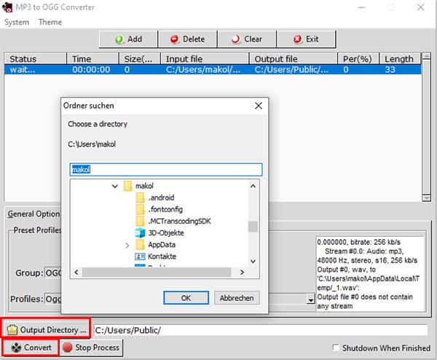The width and height of the screenshot is (437, 360).
Task: Click the MP3 to OGG Converter app icon
Action: pos(7,7)
